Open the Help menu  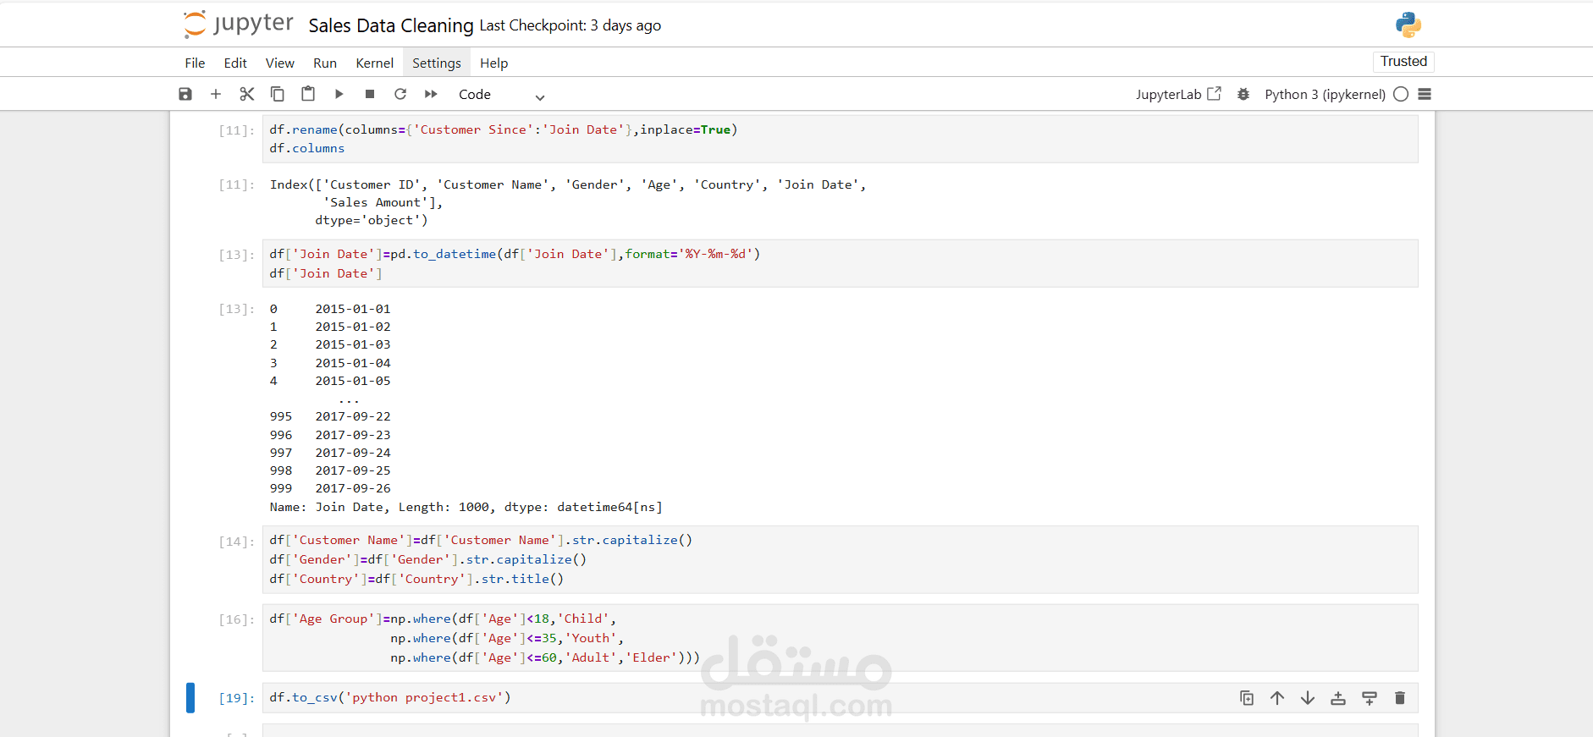[x=494, y=63]
